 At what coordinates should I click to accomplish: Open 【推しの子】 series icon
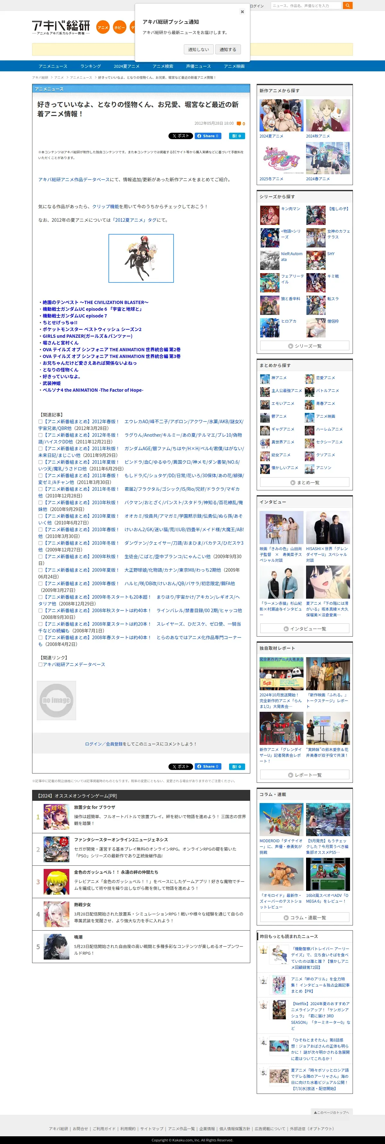pos(316,215)
